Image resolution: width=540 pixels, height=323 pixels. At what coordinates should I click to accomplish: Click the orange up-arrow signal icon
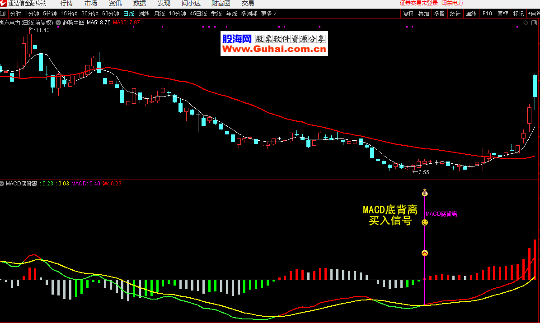pos(425,253)
